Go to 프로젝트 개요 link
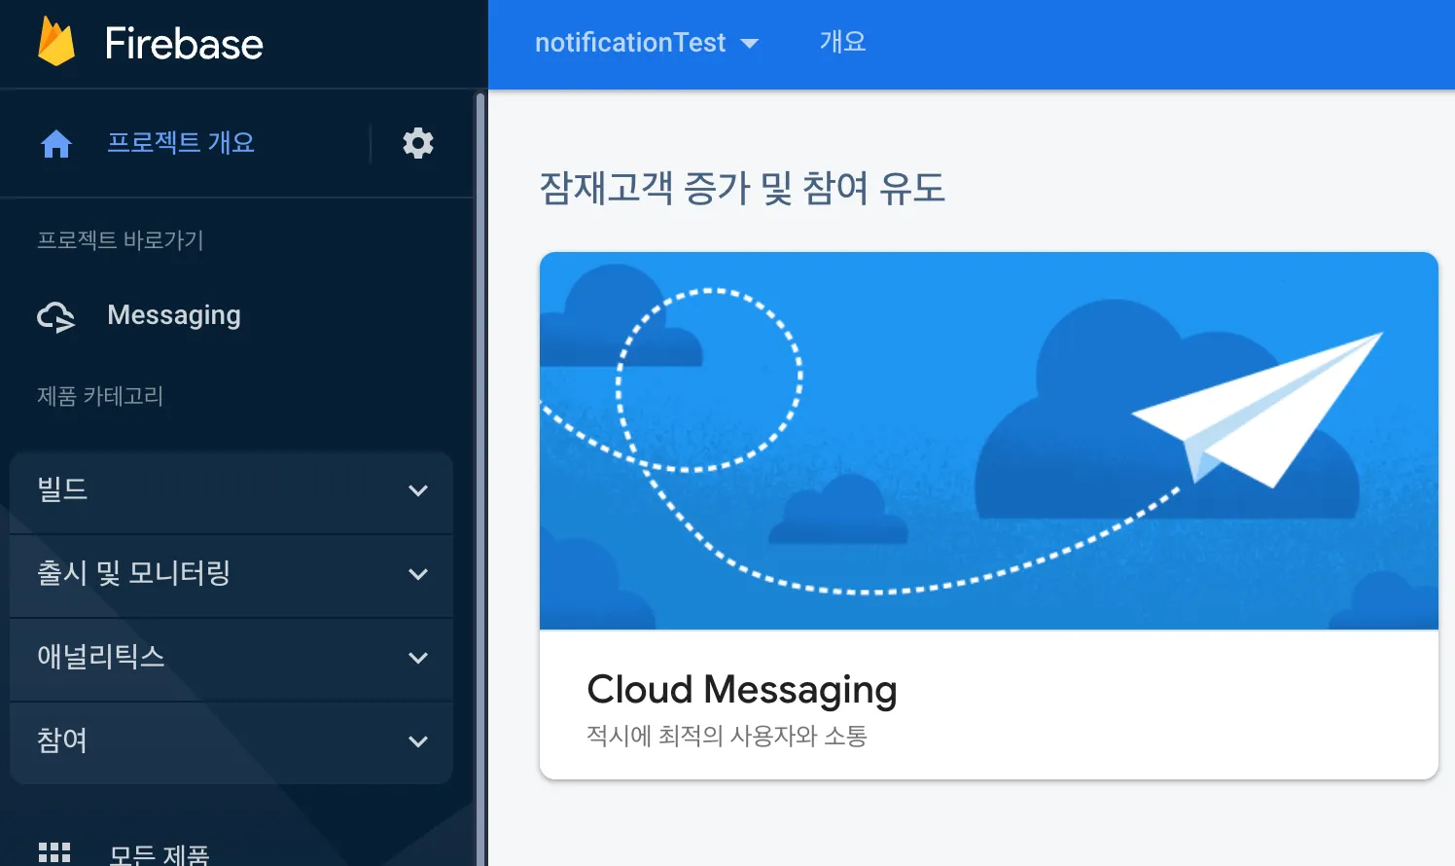Screen dimensions: 1455x866 [x=181, y=143]
